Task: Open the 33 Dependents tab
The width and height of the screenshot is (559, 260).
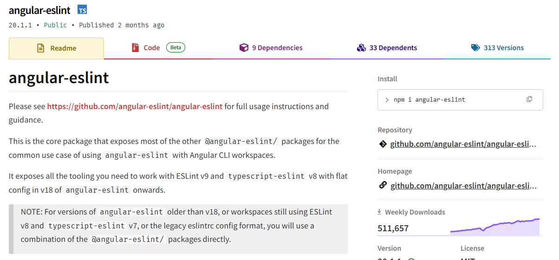Action: pyautogui.click(x=387, y=48)
